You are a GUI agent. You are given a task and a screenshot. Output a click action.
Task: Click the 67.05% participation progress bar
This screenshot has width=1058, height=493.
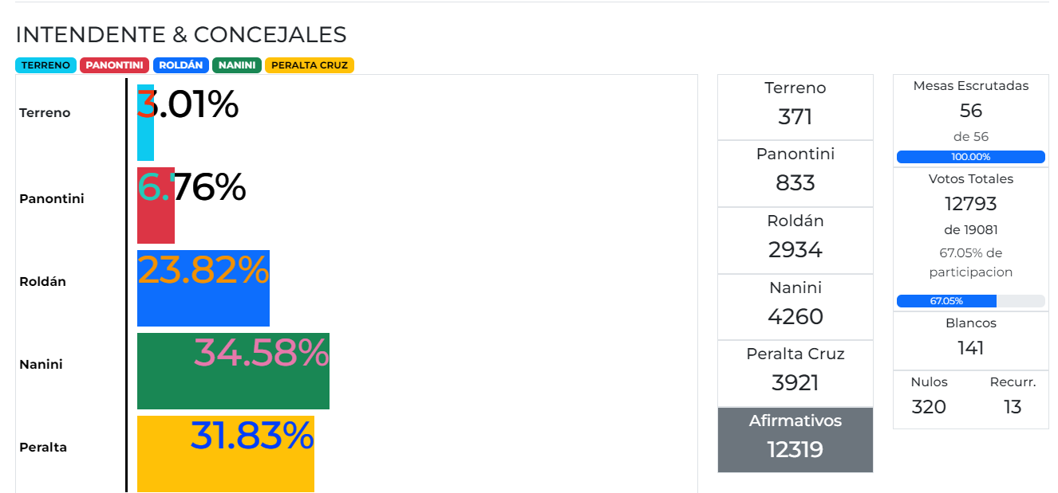pyautogui.click(x=970, y=301)
